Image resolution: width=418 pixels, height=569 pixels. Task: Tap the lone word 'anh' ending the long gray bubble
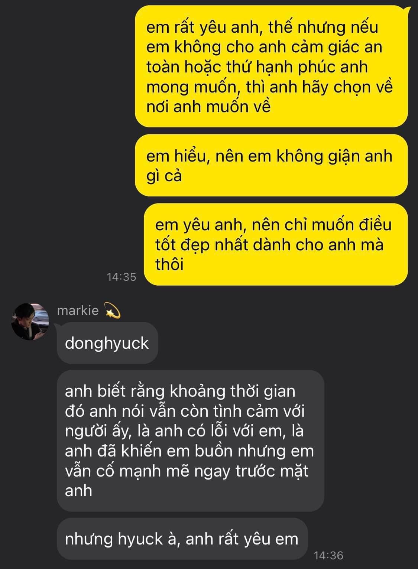(x=78, y=491)
